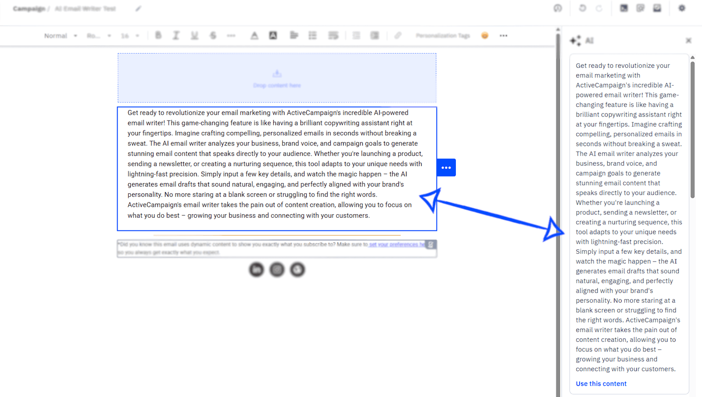Insert a bulleted list
702x397 pixels.
point(312,35)
